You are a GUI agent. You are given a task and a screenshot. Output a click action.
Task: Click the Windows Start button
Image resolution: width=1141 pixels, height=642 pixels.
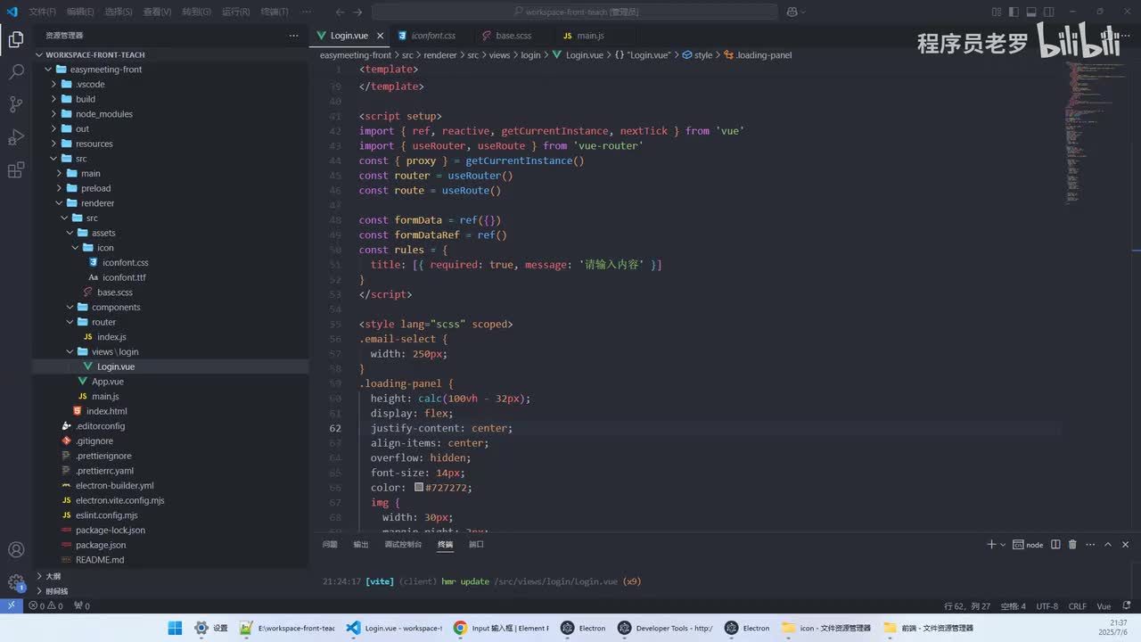(x=175, y=628)
